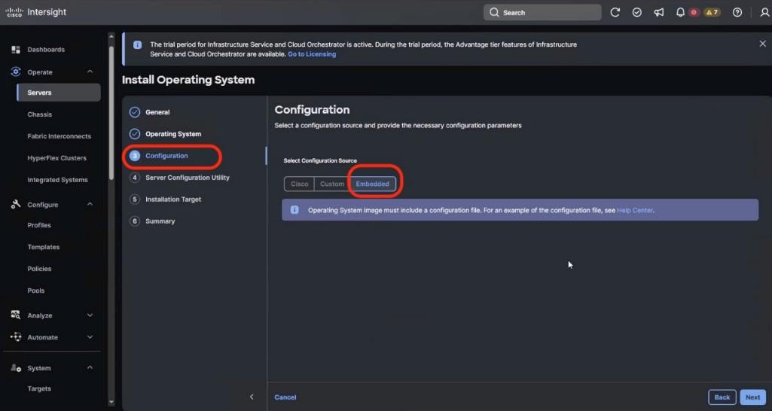Viewport: 772px width, 411px height.
Task: Click the Back button
Action: pyautogui.click(x=722, y=397)
